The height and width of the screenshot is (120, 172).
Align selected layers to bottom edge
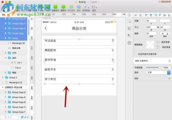[x=169, y=15]
